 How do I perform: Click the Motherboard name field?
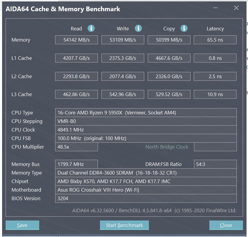(146, 190)
